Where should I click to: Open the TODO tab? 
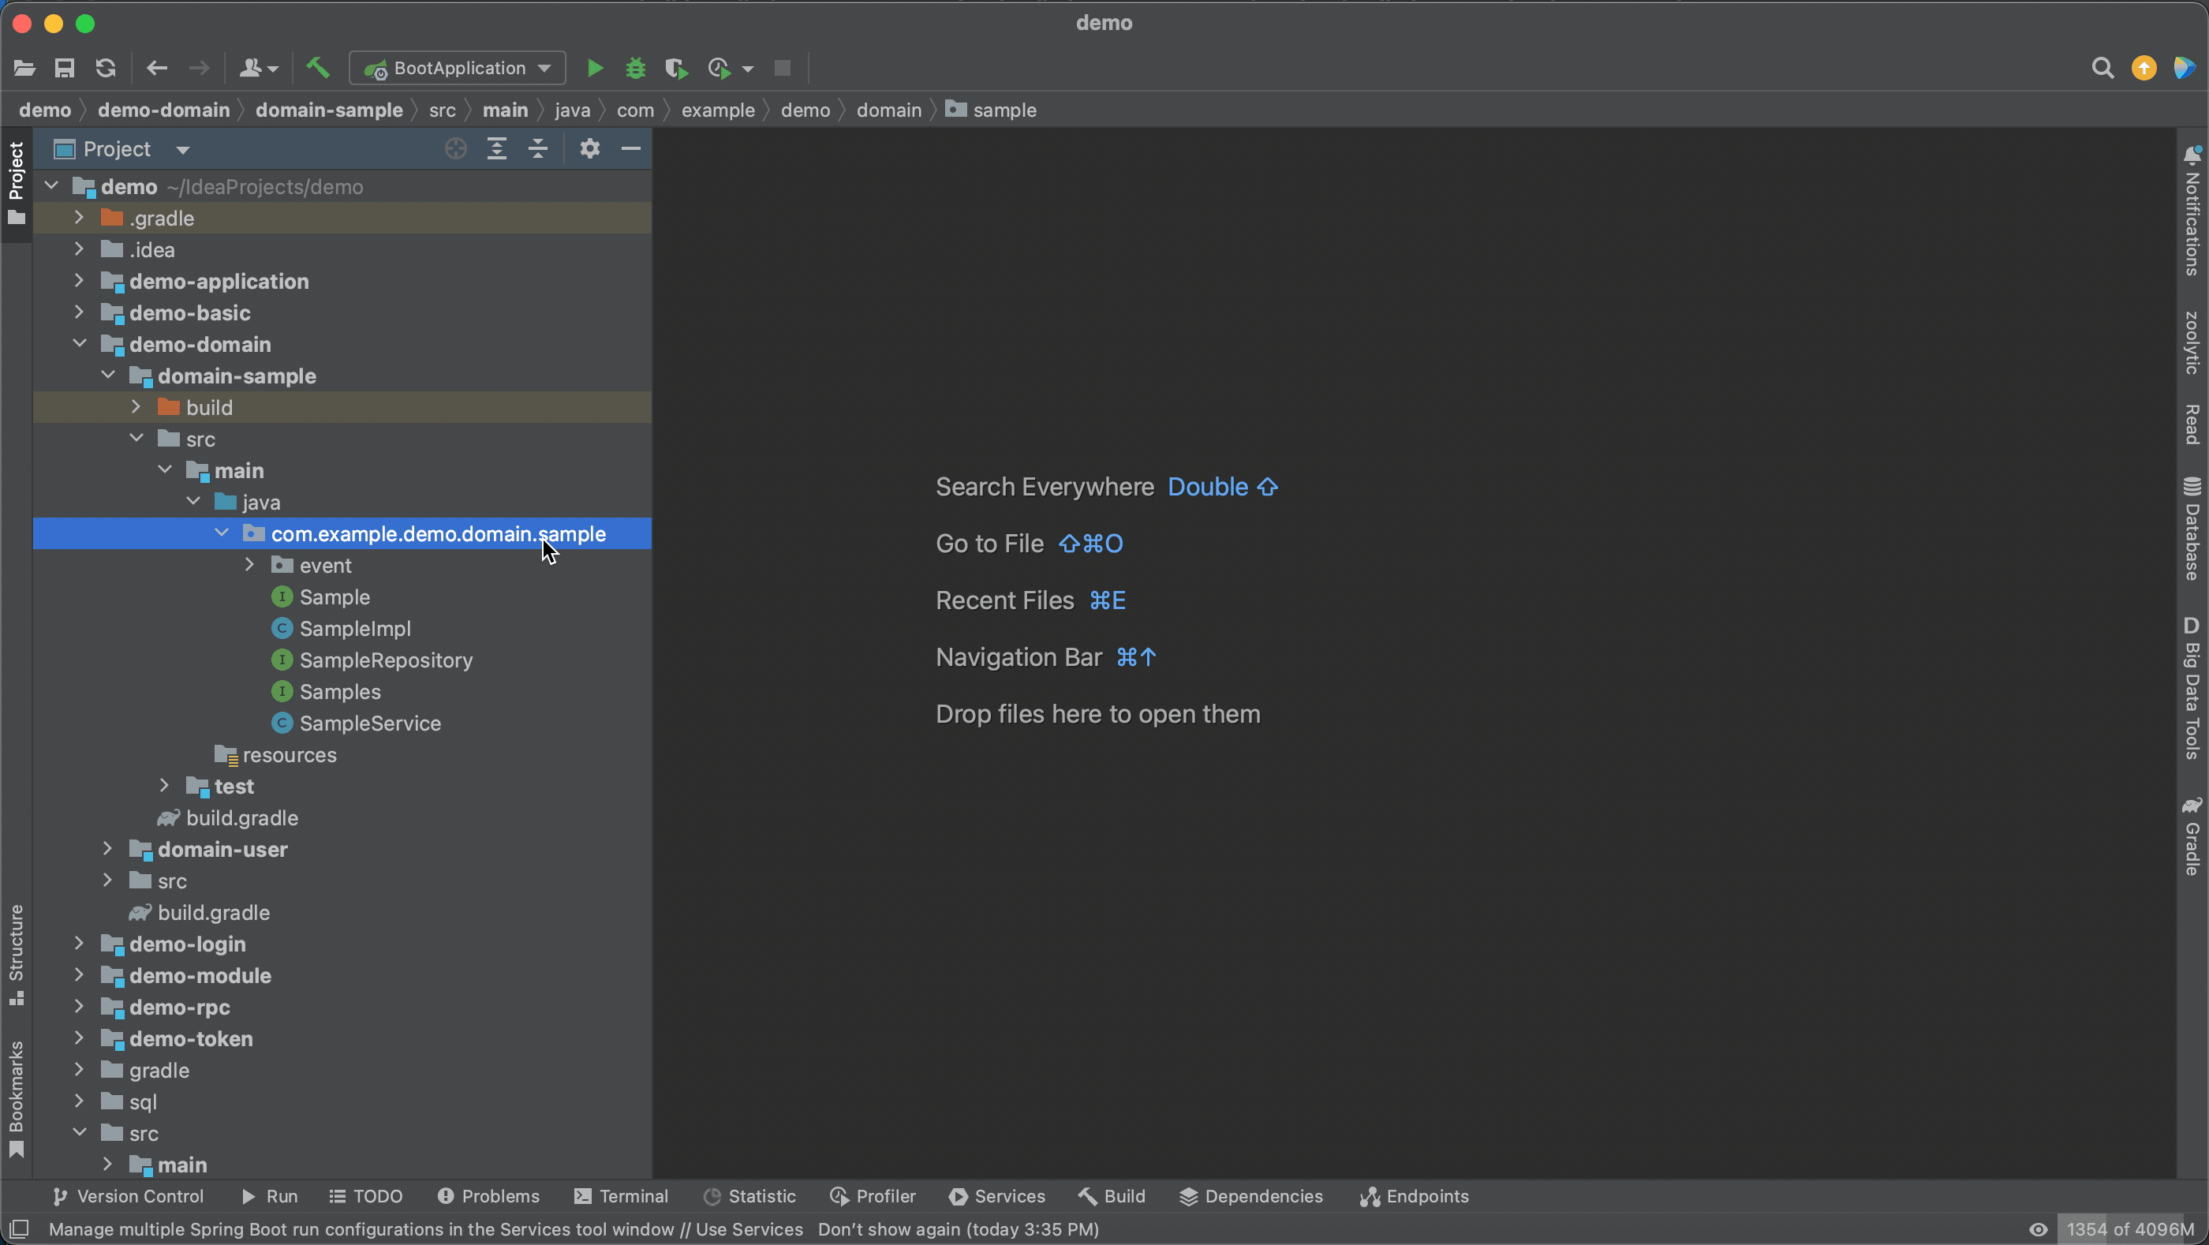pyautogui.click(x=366, y=1196)
